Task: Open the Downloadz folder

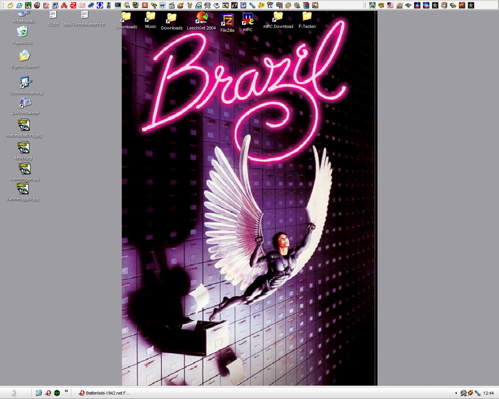Action: pos(172,21)
